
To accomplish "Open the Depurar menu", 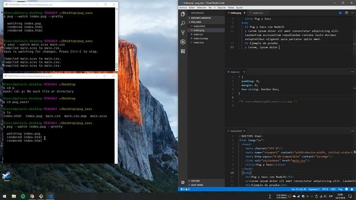I will coord(221,7).
